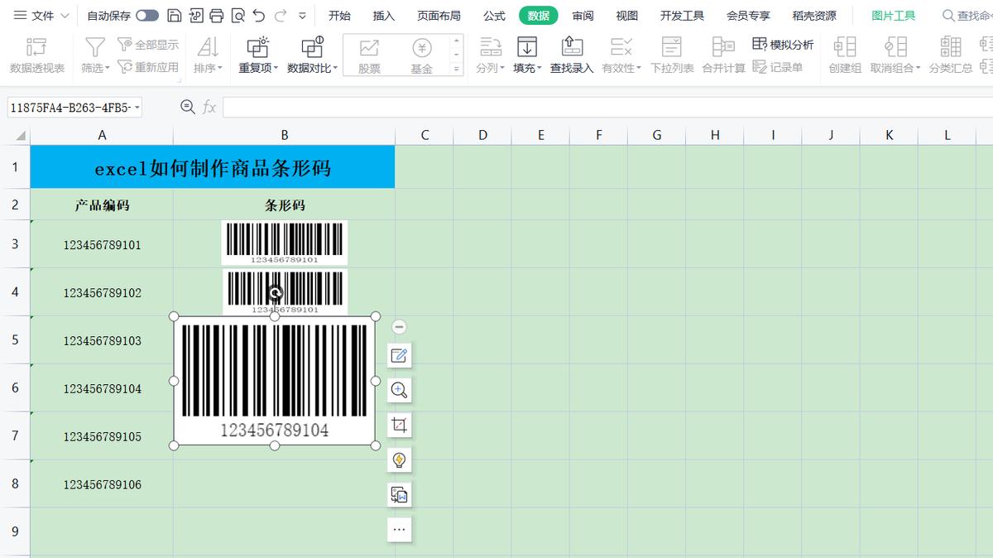Image resolution: width=993 pixels, height=558 pixels.
Task: Crop the selected barcode image
Action: (x=400, y=425)
